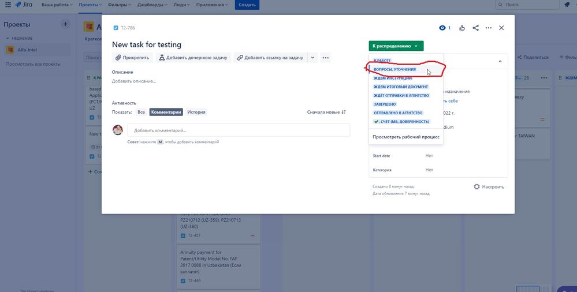
Task: Click the user avatar beside comment field
Action: 117,130
